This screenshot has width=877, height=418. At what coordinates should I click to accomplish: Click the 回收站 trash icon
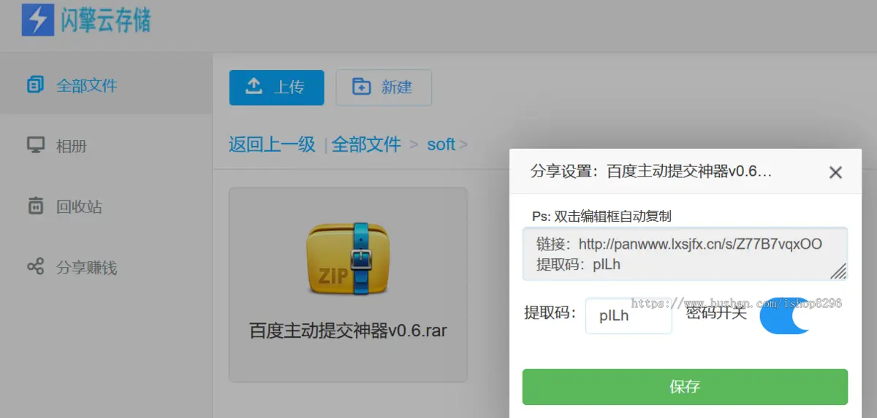[x=35, y=206]
